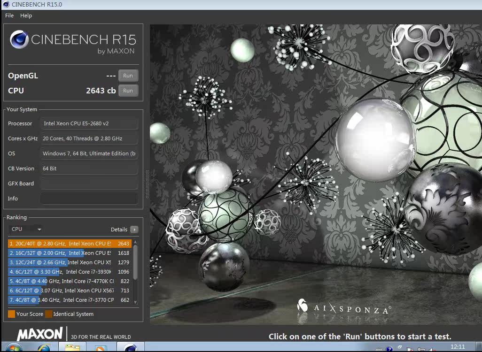The height and width of the screenshot is (352, 482).
Task: Click the empty Info text field
Action: pyautogui.click(x=89, y=199)
